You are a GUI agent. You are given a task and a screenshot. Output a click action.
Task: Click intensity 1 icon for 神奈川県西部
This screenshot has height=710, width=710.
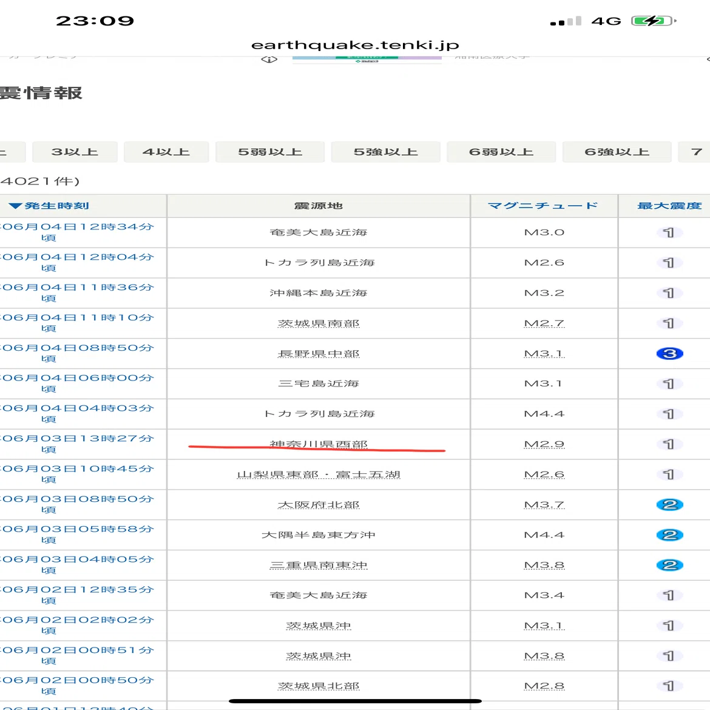click(x=669, y=444)
